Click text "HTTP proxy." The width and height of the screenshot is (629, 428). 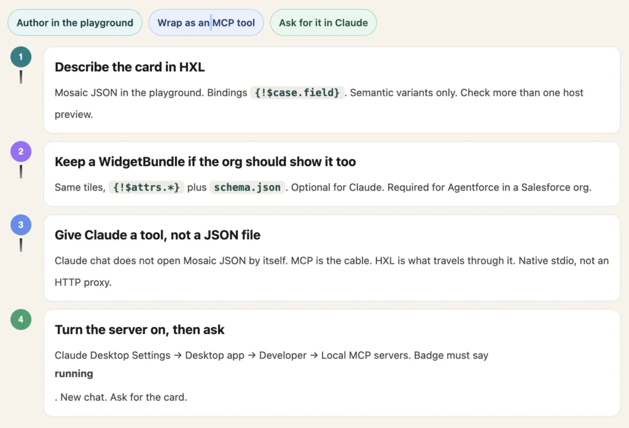click(x=83, y=282)
